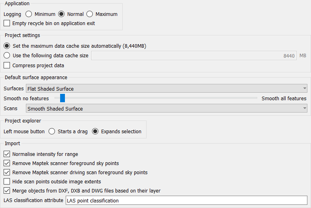Disable driving scan foreground sky points removal
Image resolution: width=311 pixels, height=208 pixels.
point(7,172)
